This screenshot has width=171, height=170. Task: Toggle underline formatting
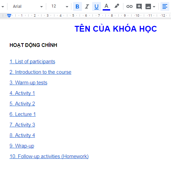tap(97, 6)
